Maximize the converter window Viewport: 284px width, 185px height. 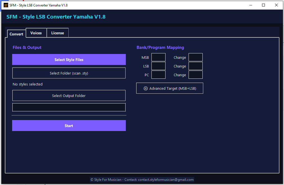(263, 5)
